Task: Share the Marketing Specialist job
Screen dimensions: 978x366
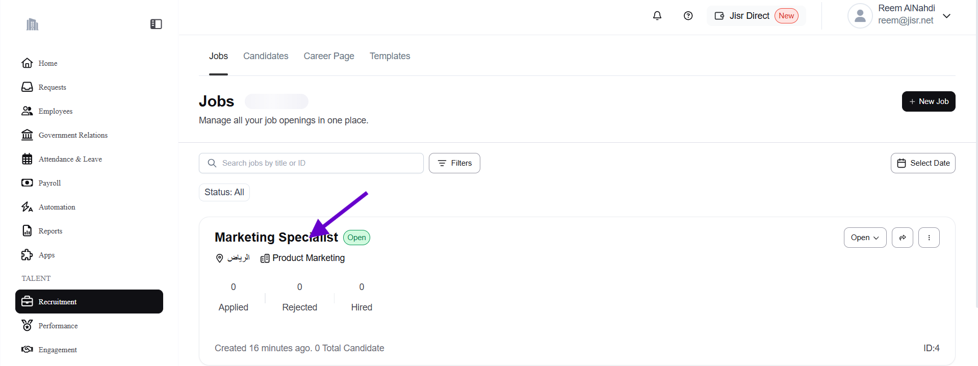Action: [902, 238]
